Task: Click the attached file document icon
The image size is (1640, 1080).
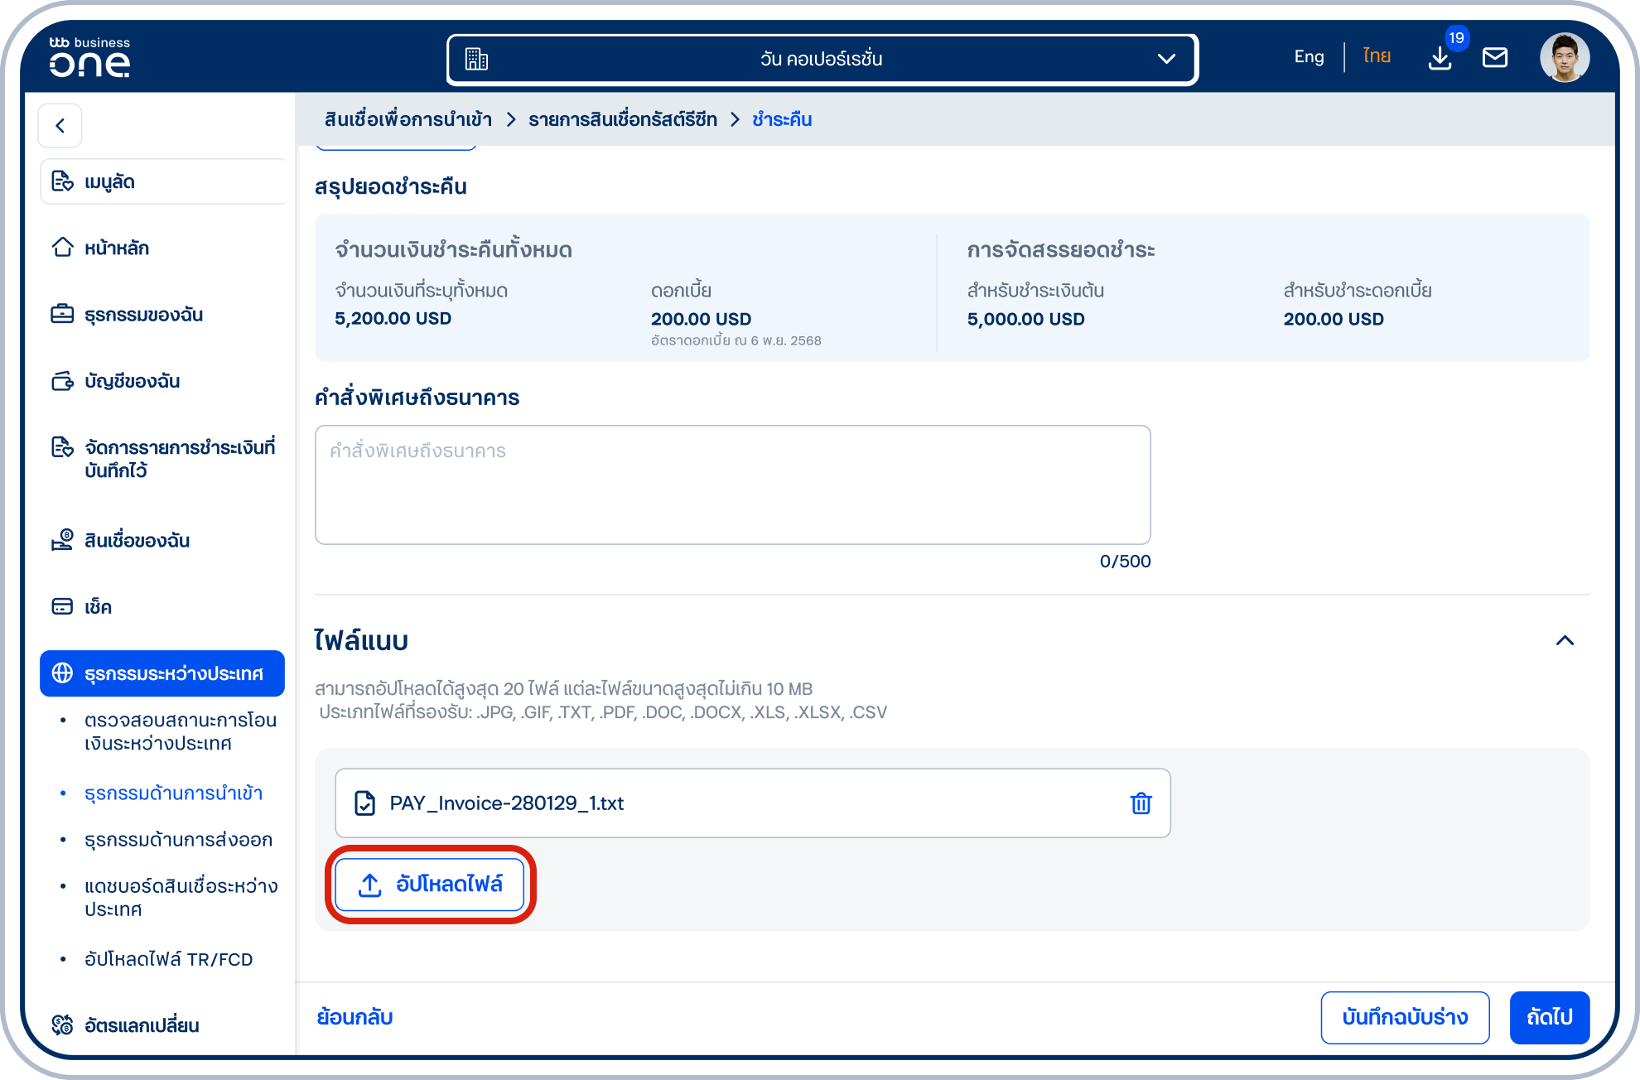Action: point(364,803)
